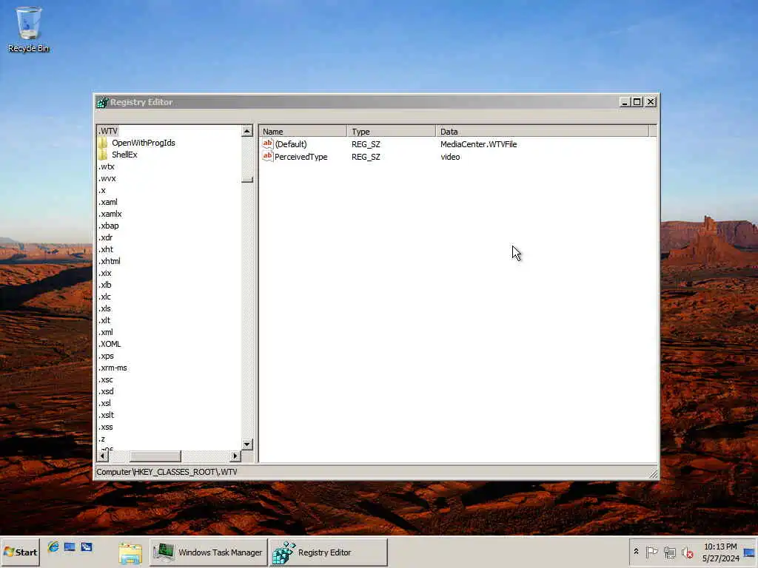The image size is (758, 568).
Task: Select the .xhtml key
Action: coord(110,261)
